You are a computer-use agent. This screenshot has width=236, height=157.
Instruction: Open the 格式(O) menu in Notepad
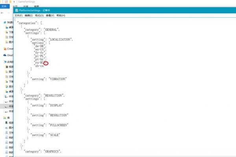[x=39, y=15]
